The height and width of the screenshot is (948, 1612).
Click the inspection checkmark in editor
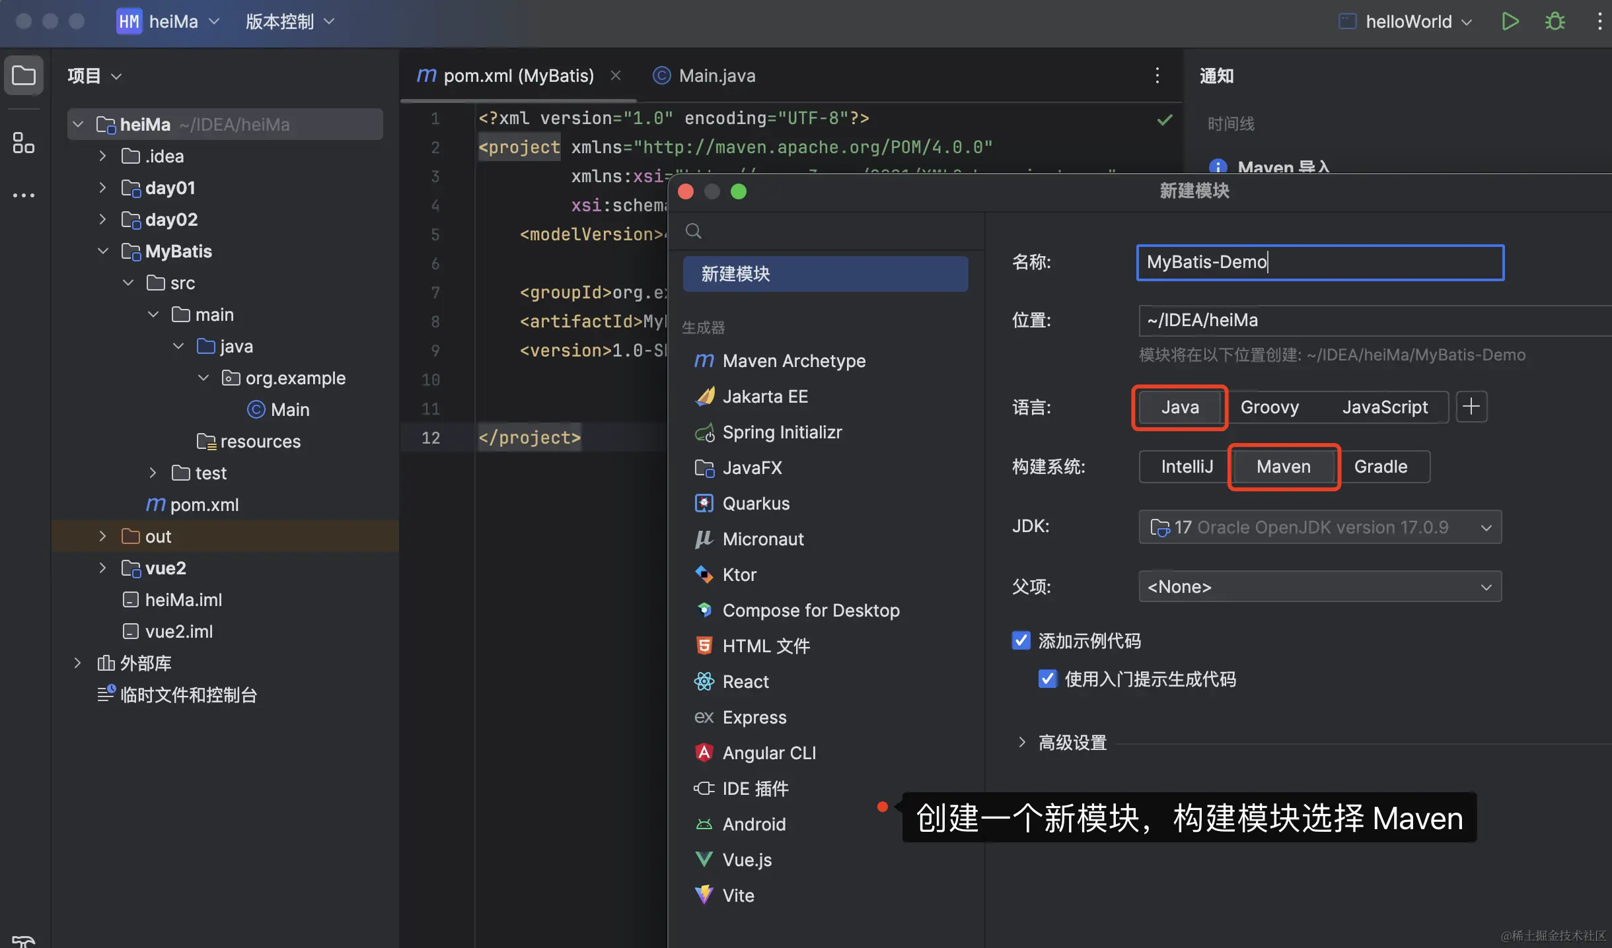(x=1165, y=119)
